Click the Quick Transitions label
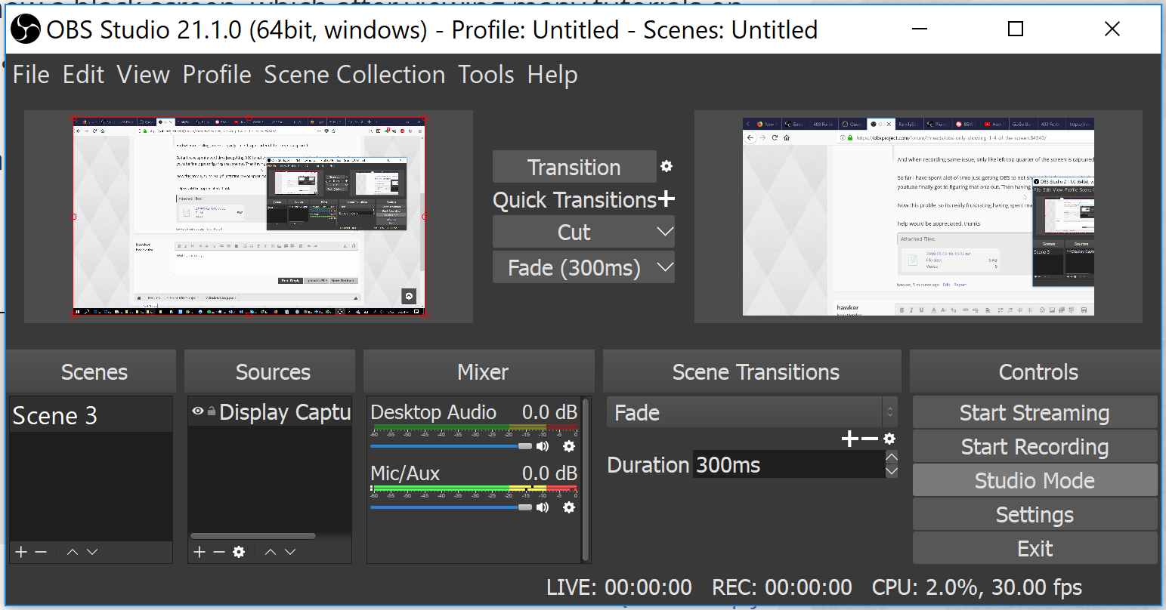The height and width of the screenshot is (610, 1166). [x=574, y=200]
